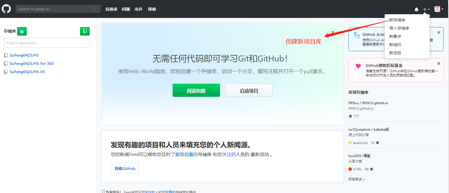Click the 发现存储库 heading

358,92
